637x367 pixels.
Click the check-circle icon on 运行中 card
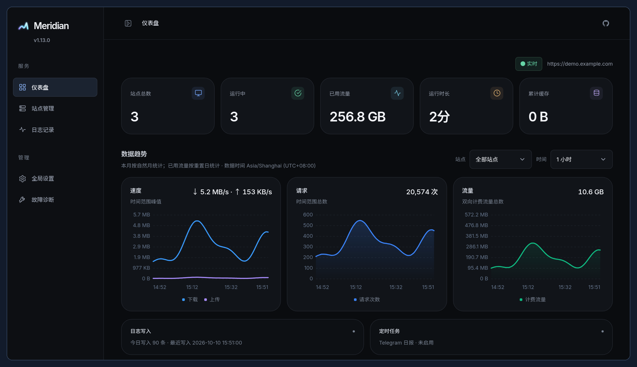tap(298, 93)
